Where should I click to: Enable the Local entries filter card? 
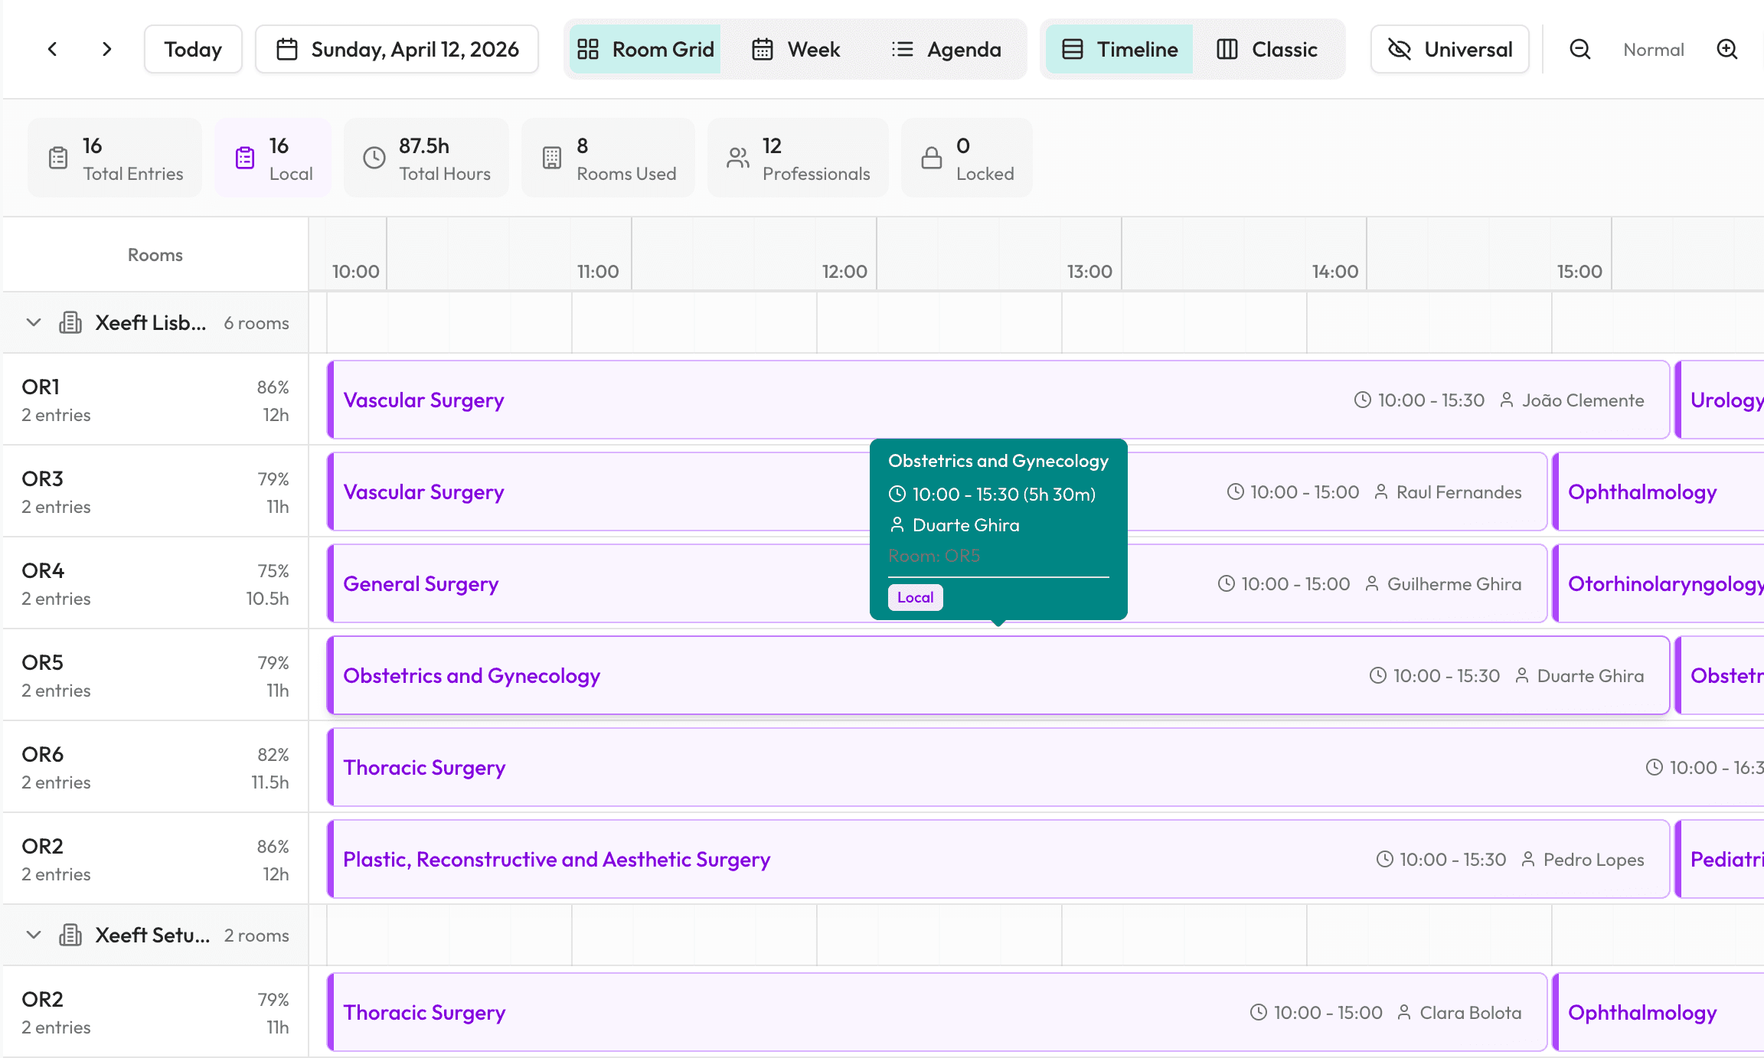coord(273,157)
